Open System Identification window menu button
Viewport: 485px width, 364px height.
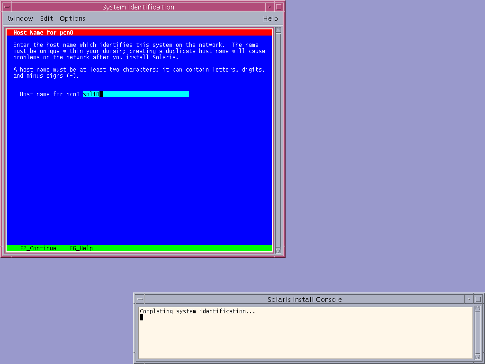click(7, 7)
